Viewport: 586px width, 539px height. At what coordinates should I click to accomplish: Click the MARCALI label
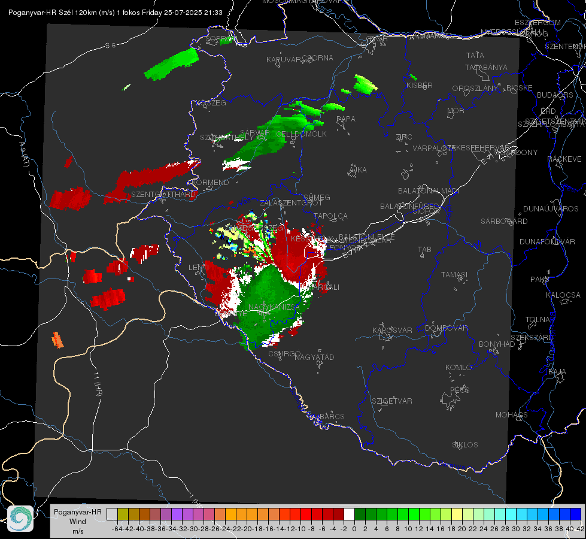click(324, 287)
